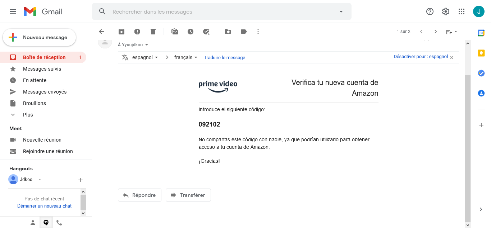Show recipient details dropdown arrow
This screenshot has height=228, width=491.
147,45
